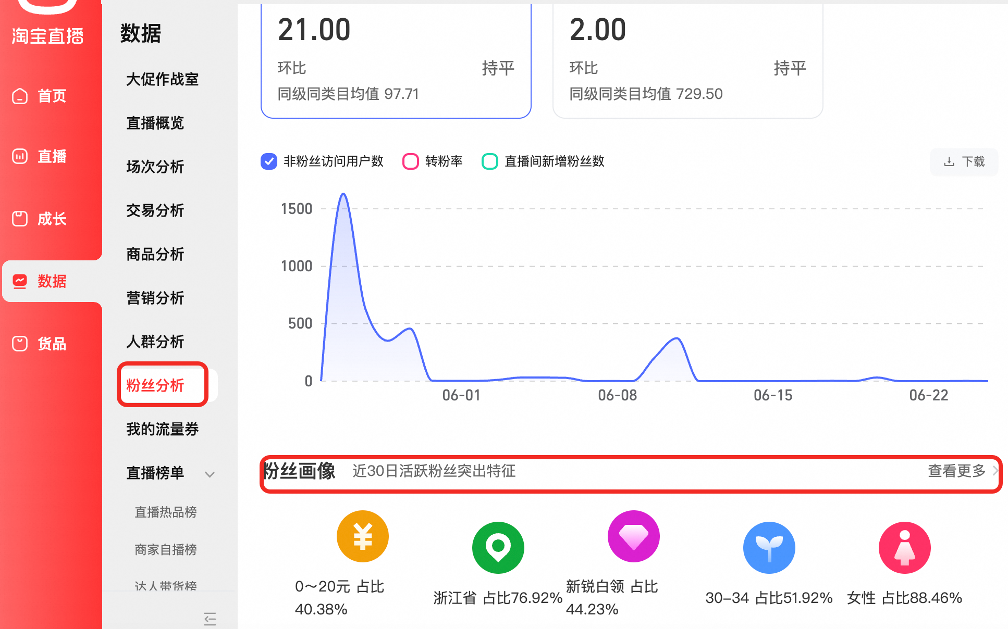Click the 数据 panel title
Screen dimensions: 1008x629
point(141,33)
